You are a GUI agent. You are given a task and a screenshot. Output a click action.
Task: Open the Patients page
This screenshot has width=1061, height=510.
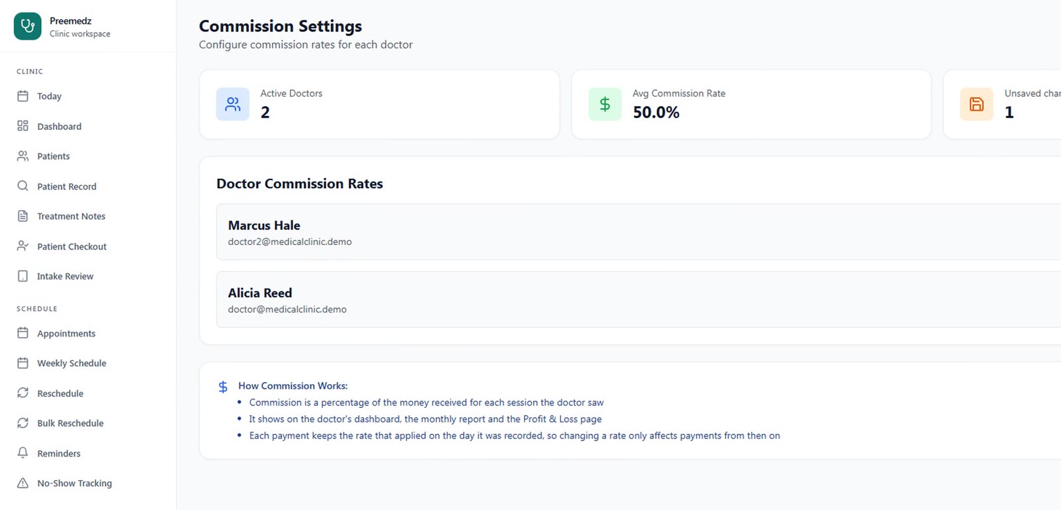coord(88,156)
